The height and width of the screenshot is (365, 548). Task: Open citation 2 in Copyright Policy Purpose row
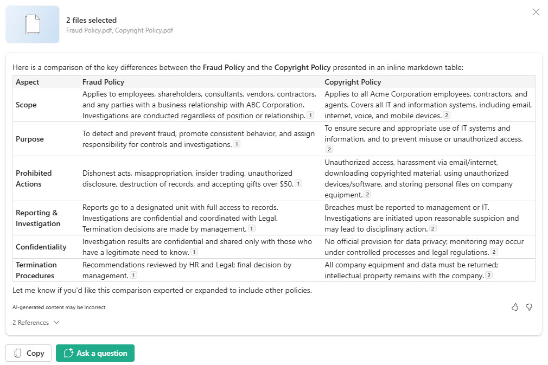(x=329, y=149)
